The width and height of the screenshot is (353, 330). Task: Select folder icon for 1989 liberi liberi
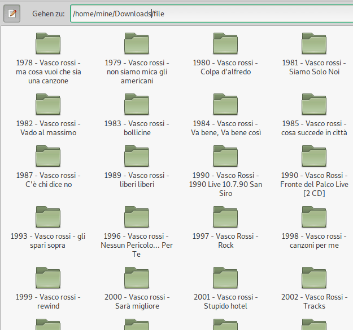click(x=137, y=156)
